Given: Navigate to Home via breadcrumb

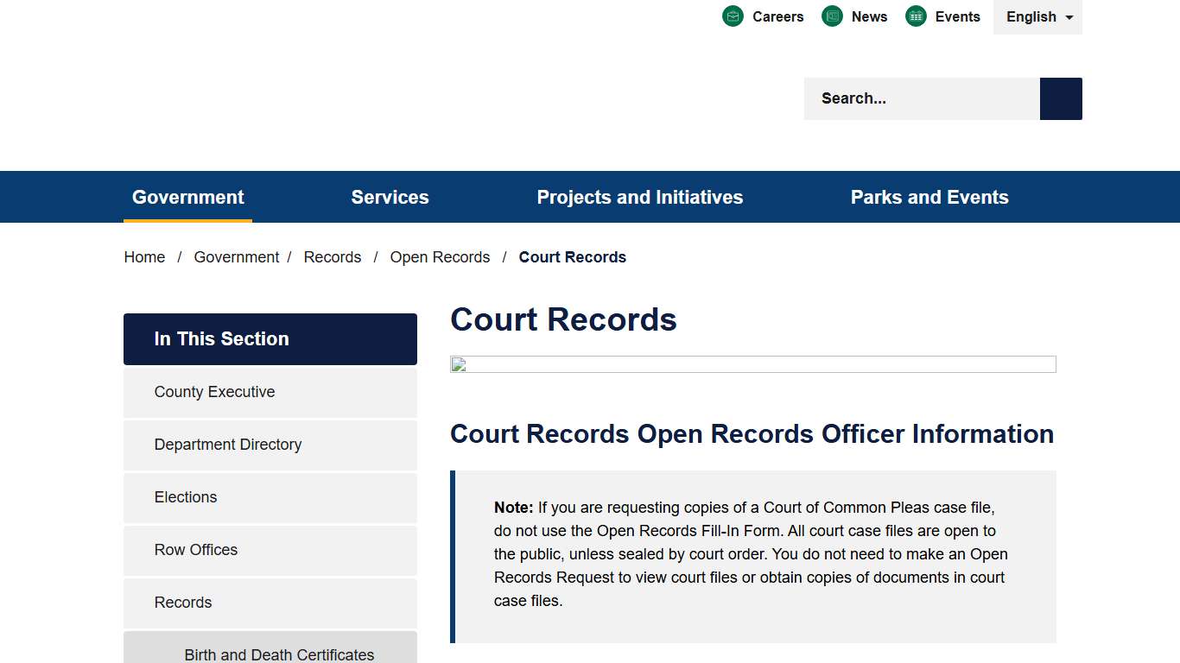Looking at the screenshot, I should click(144, 256).
